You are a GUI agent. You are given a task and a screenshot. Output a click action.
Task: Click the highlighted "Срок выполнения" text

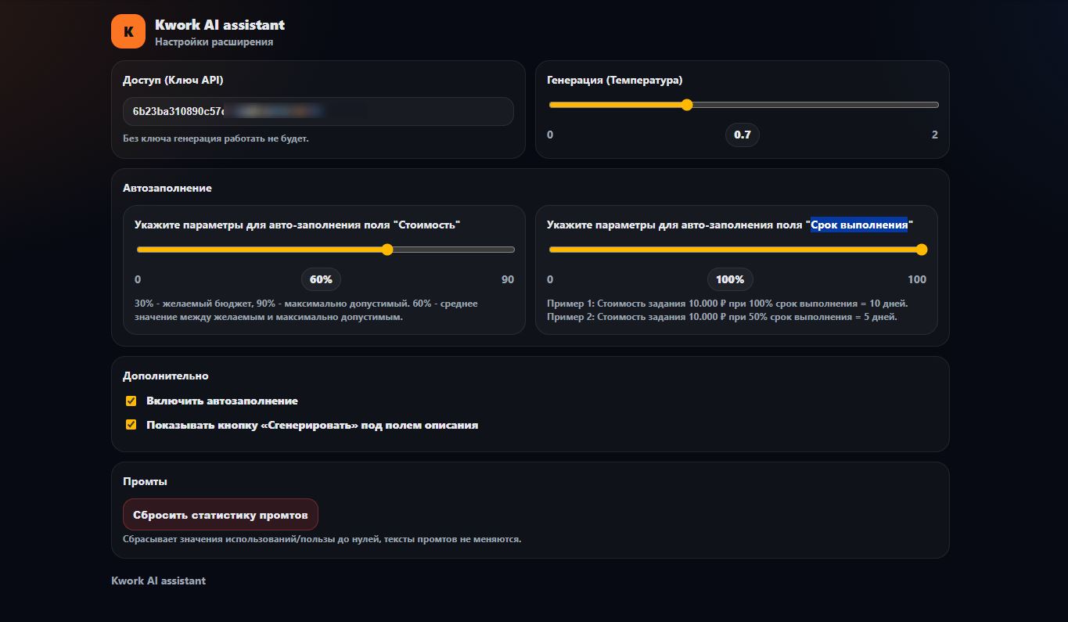[x=858, y=225]
